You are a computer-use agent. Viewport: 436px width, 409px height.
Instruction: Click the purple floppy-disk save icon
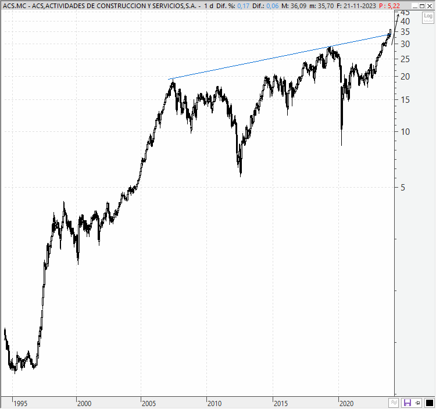(x=408, y=403)
